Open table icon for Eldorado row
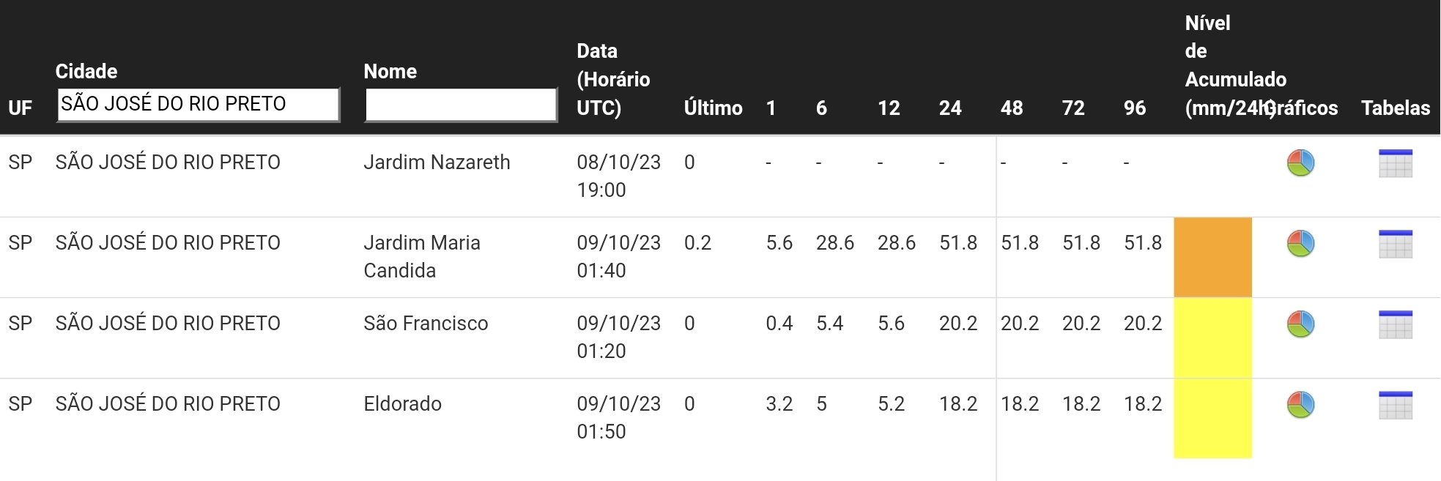Image resolution: width=1441 pixels, height=481 pixels. click(1395, 405)
